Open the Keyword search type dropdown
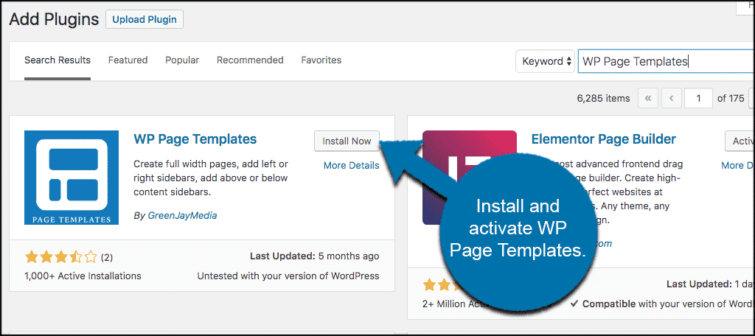 click(546, 61)
